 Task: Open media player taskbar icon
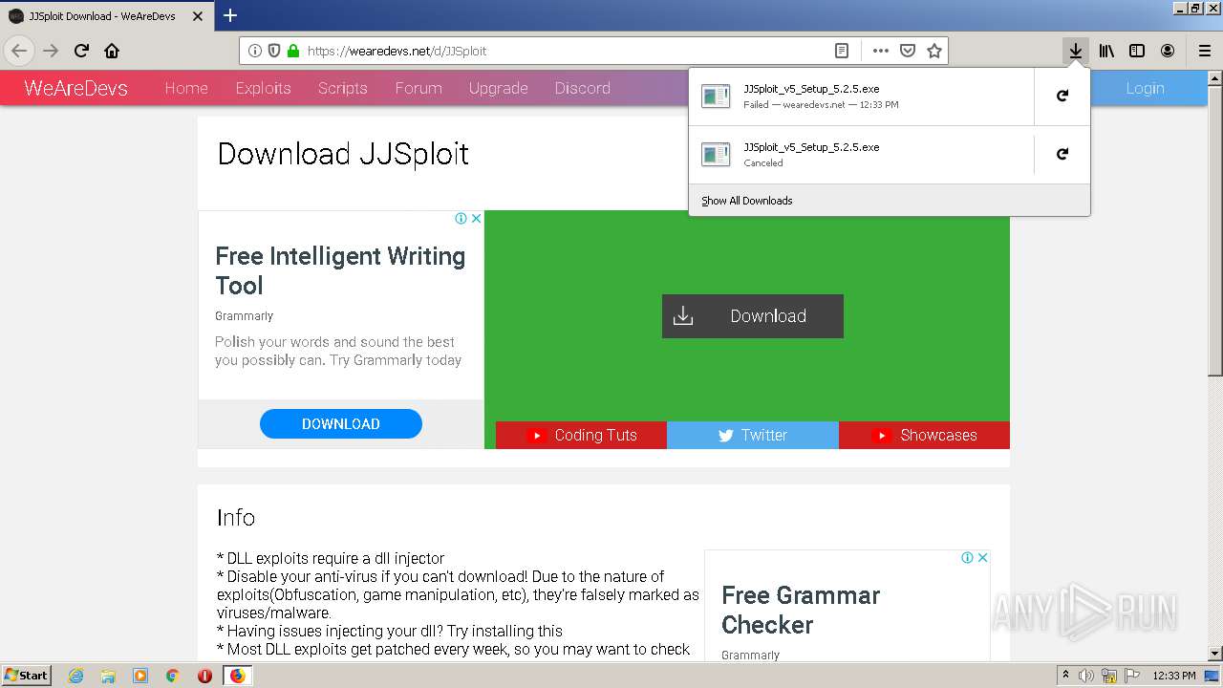140,676
